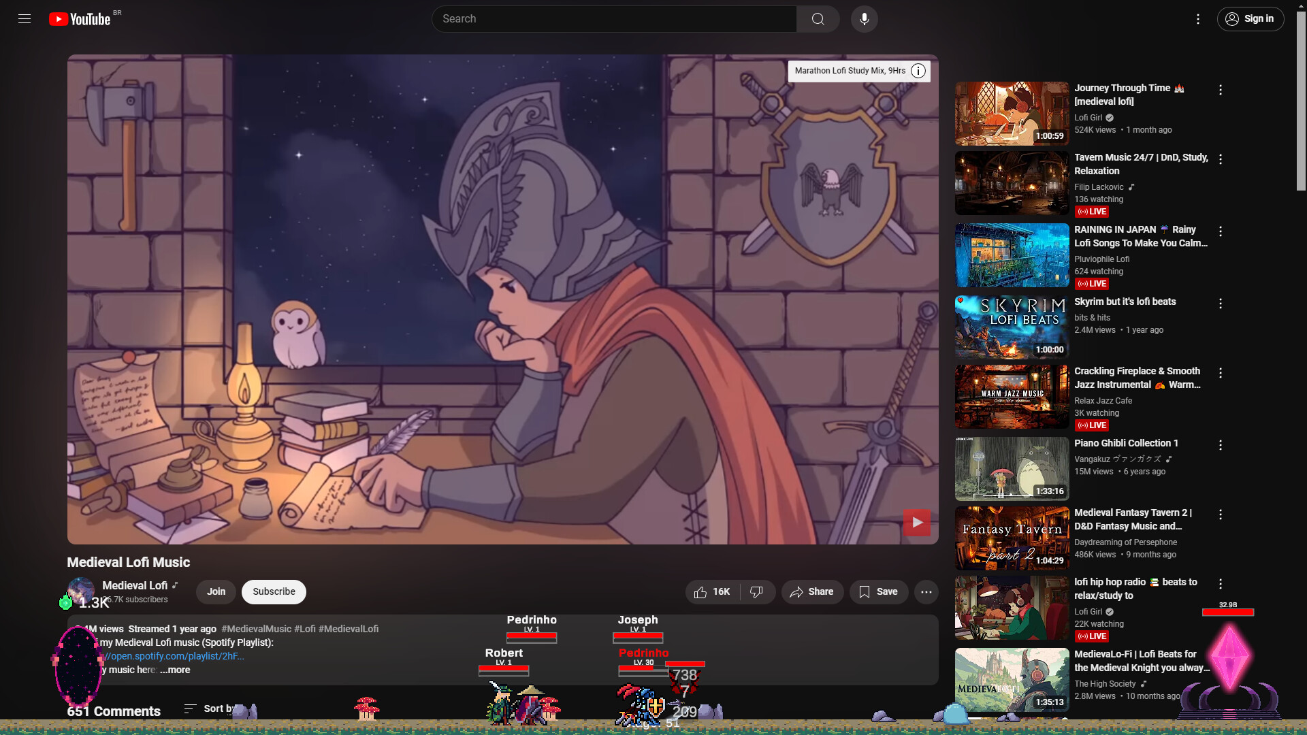The height and width of the screenshot is (735, 1307).
Task: Open the guide hamburger menu
Action: (x=25, y=18)
